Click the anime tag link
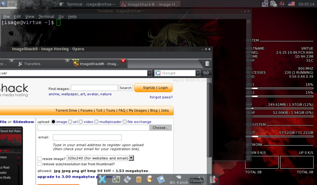This screenshot has width=317, height=185. click(54, 94)
